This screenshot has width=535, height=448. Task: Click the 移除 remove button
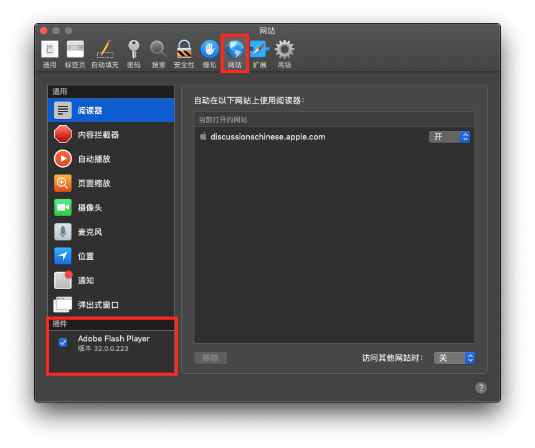point(211,358)
